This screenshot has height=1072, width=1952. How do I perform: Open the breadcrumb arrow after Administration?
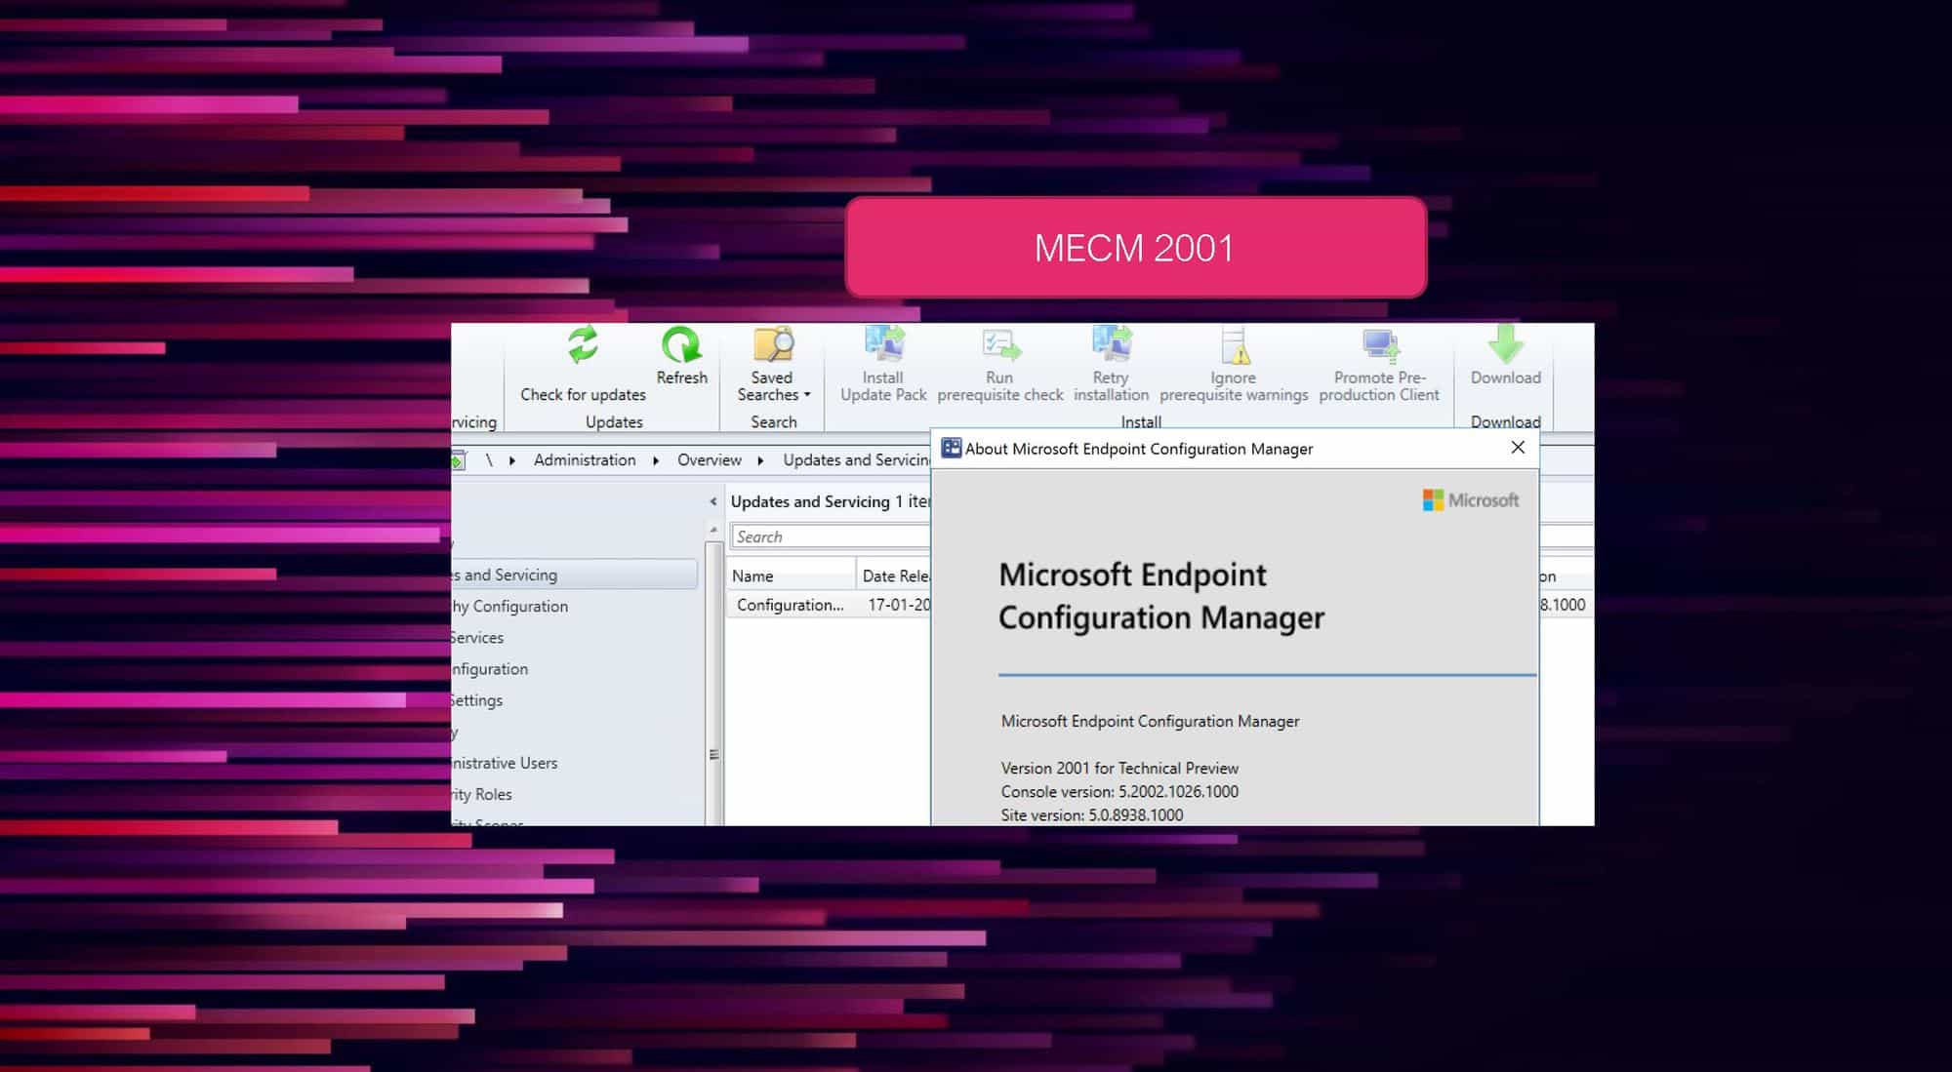coord(655,459)
